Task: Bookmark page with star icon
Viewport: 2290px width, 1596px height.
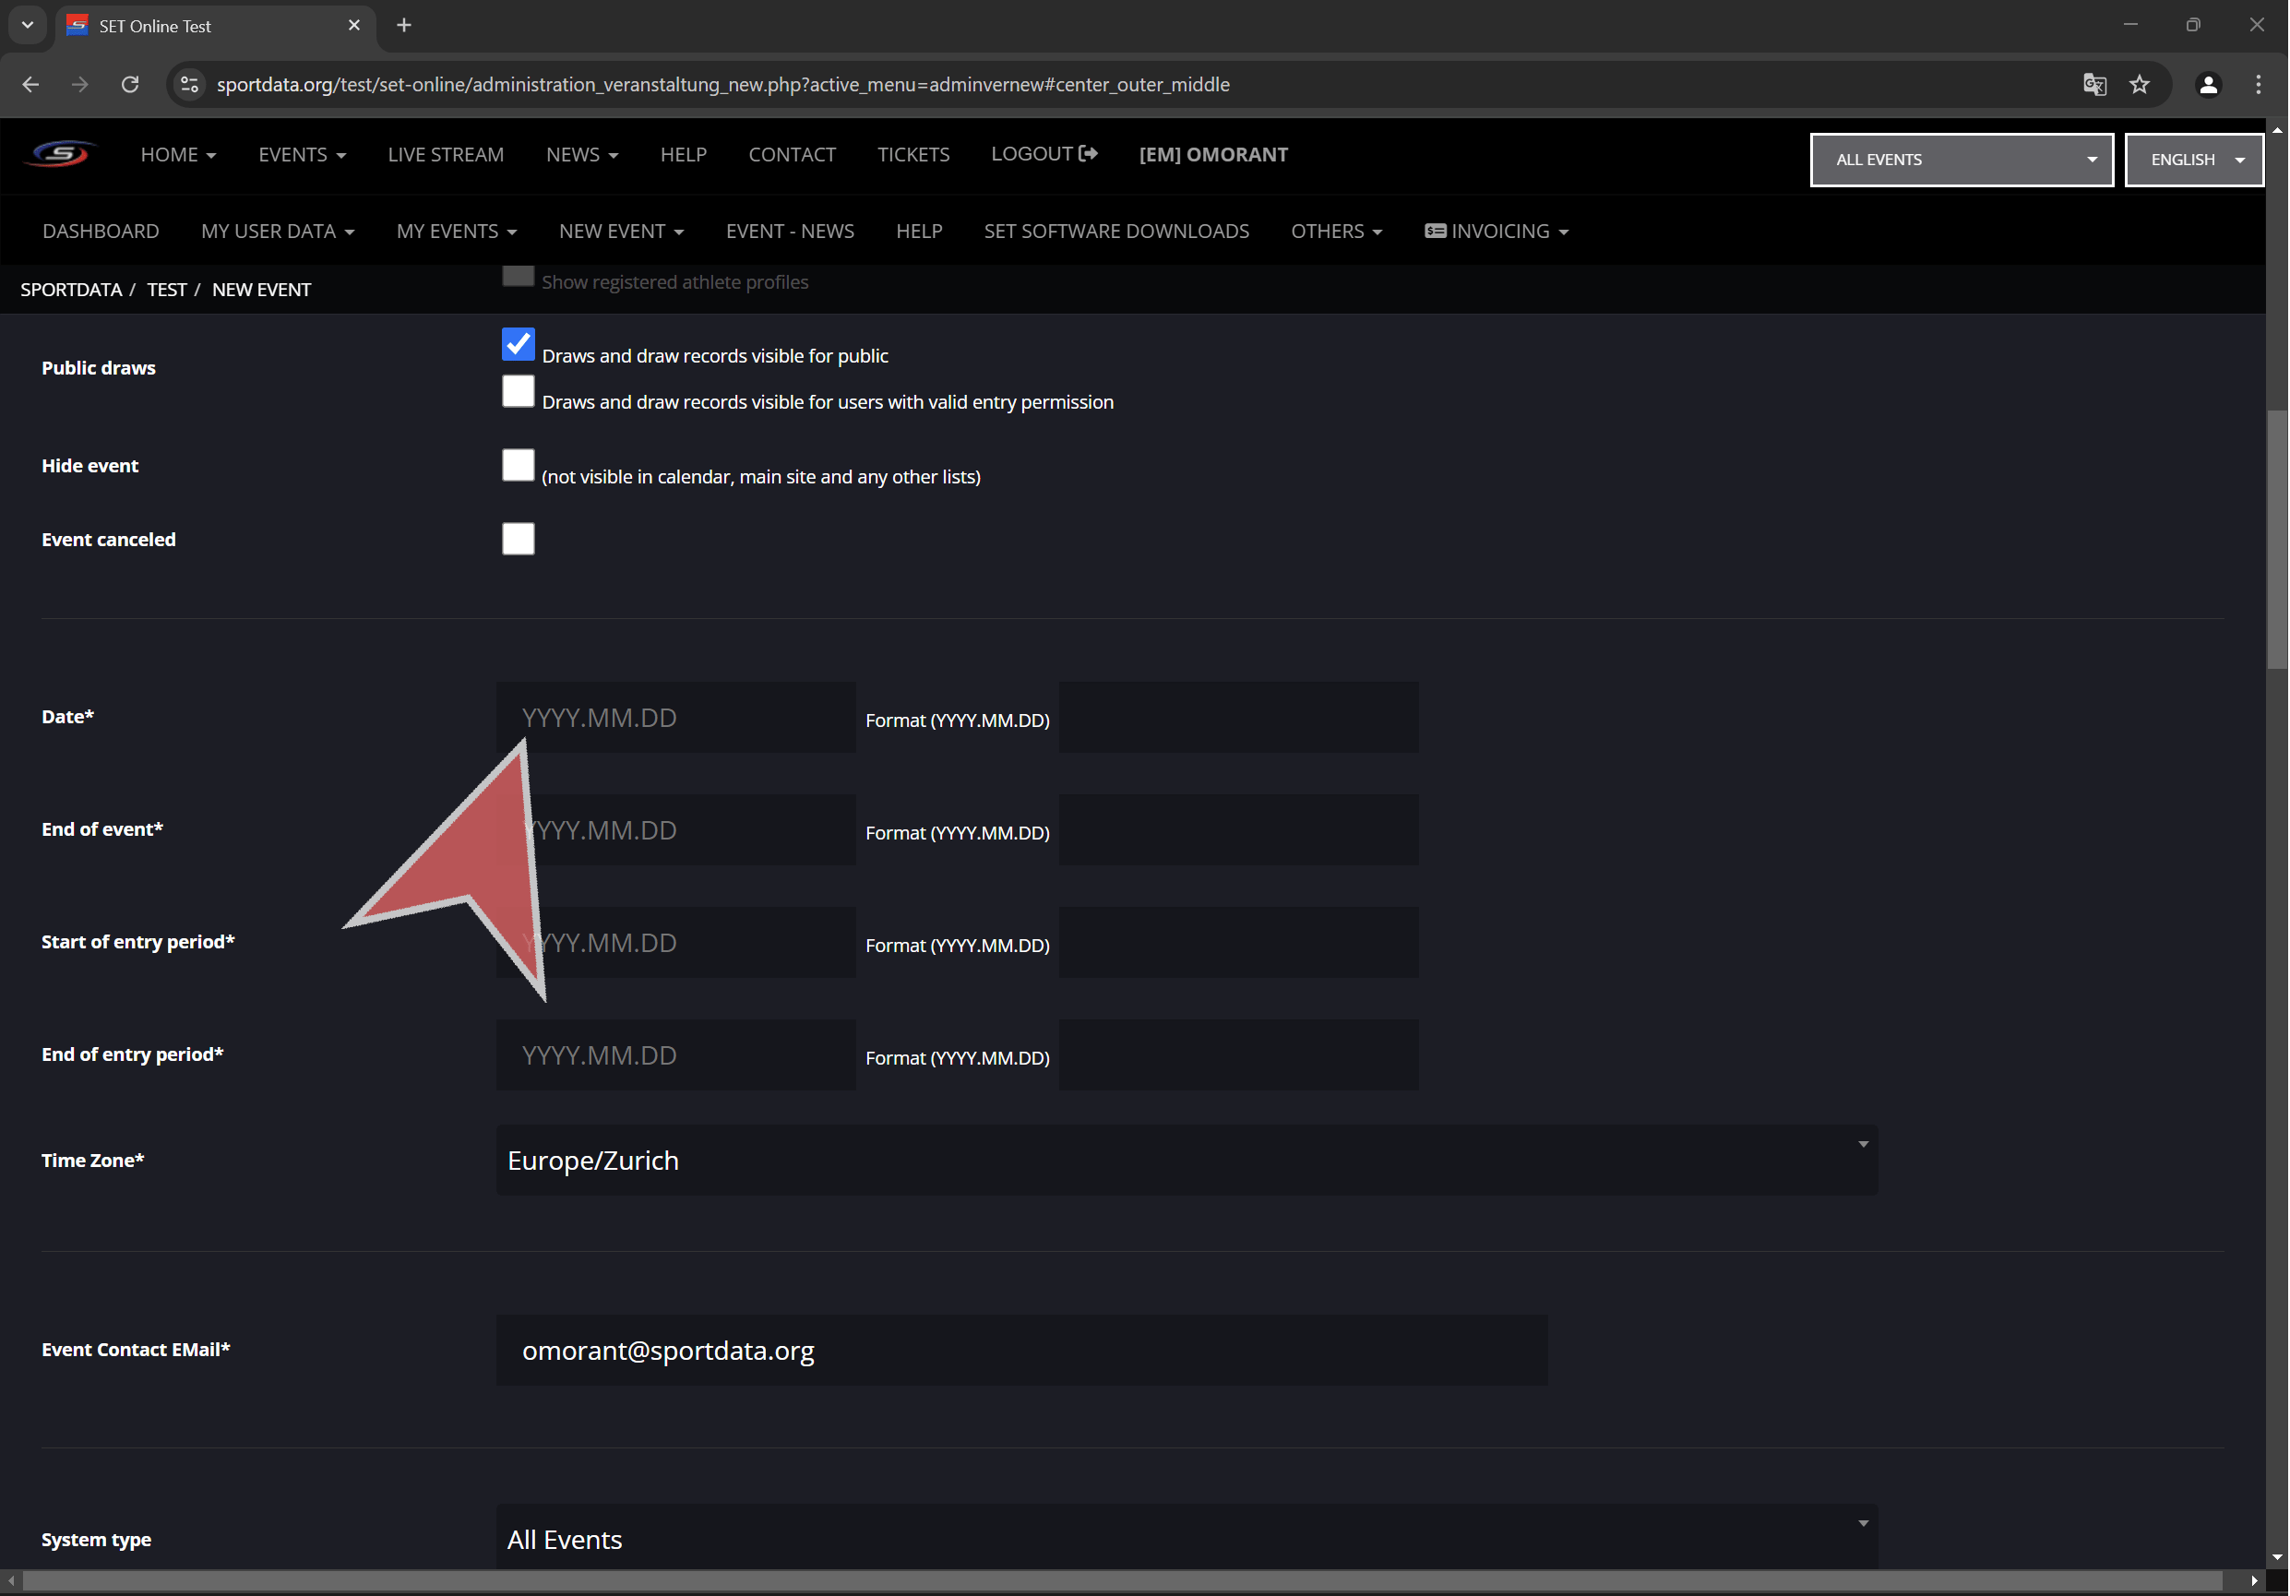Action: [2140, 85]
